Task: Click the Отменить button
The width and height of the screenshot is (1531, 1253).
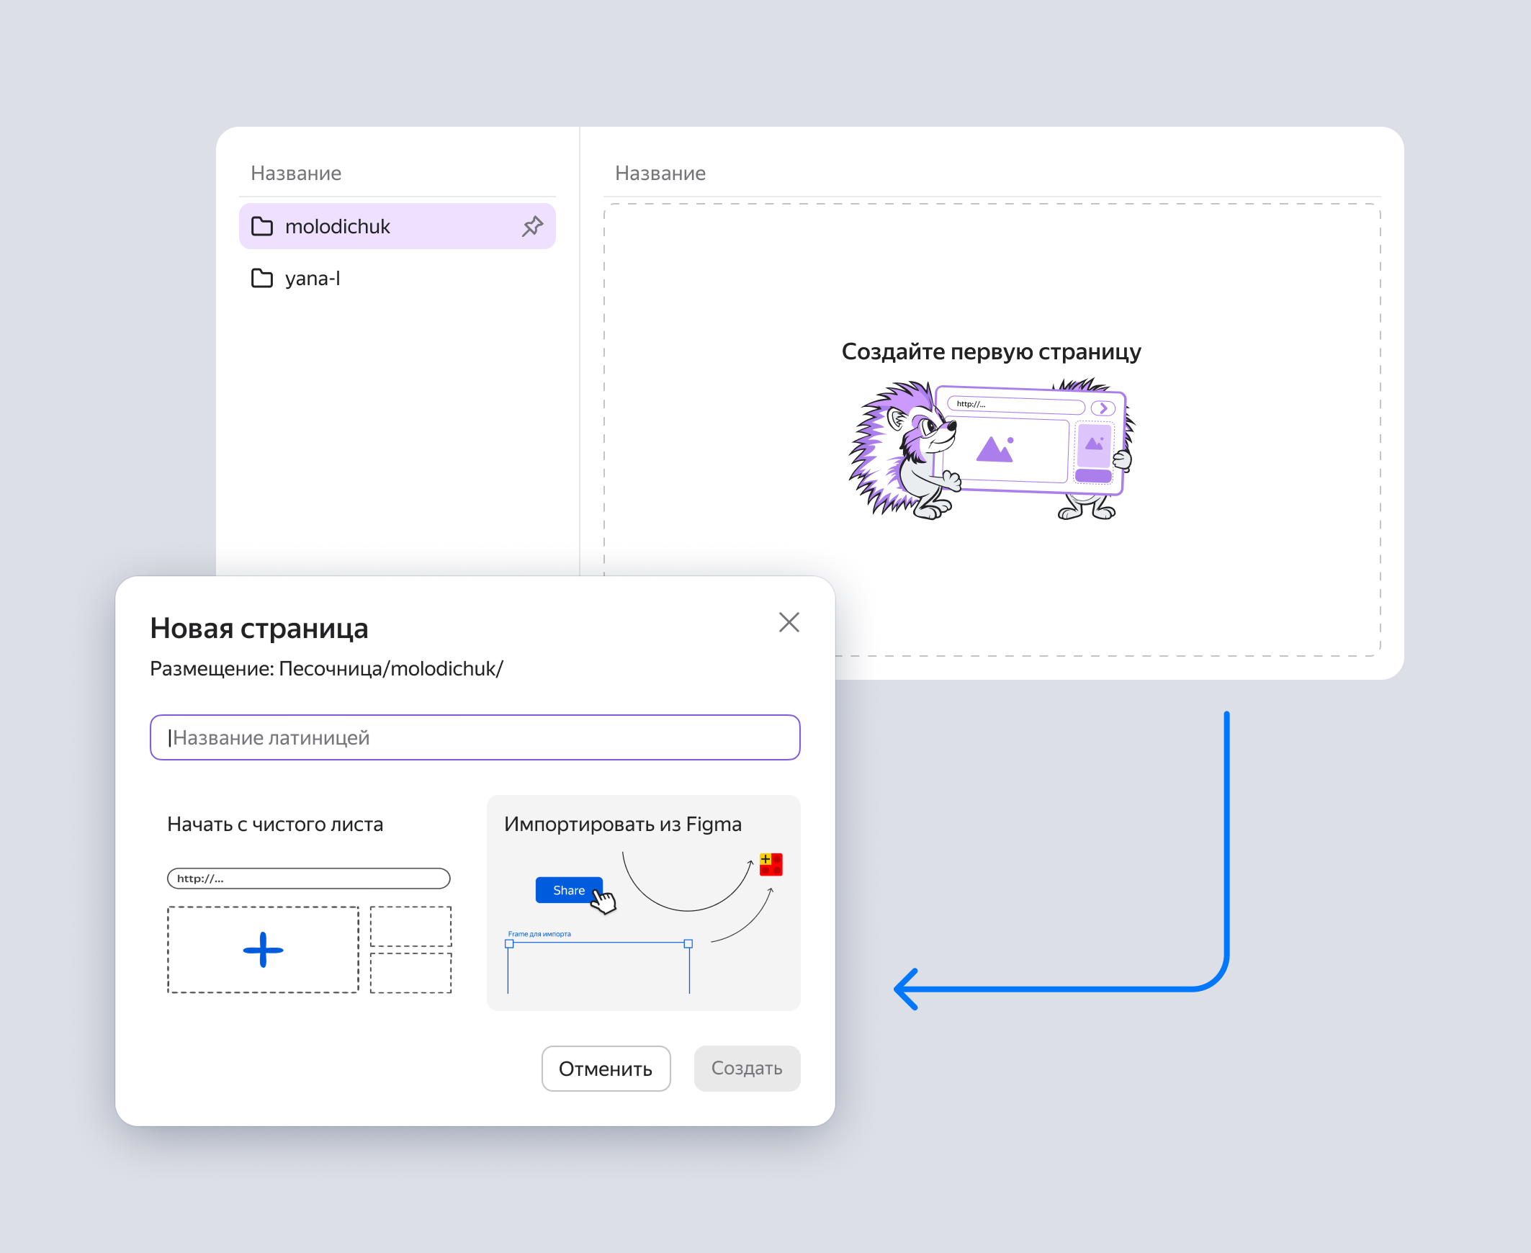Action: pos(606,1069)
